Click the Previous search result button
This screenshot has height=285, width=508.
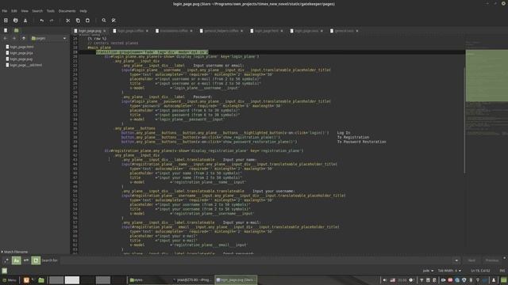pyautogui.click(x=492, y=260)
